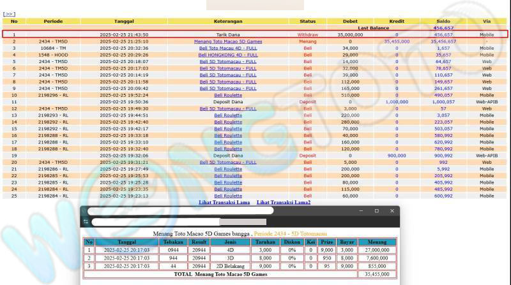The width and height of the screenshot is (511, 285).
Task: Click the [>>] next page link
Action: (x=9, y=14)
